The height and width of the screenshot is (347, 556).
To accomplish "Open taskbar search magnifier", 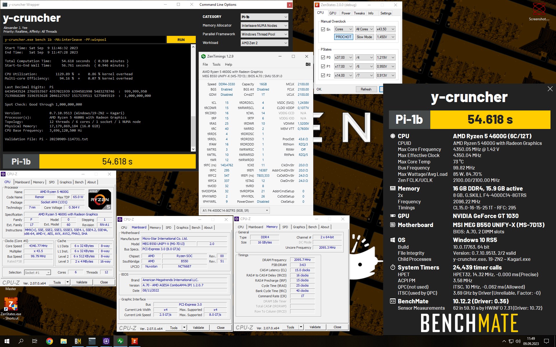I will click(x=21, y=341).
